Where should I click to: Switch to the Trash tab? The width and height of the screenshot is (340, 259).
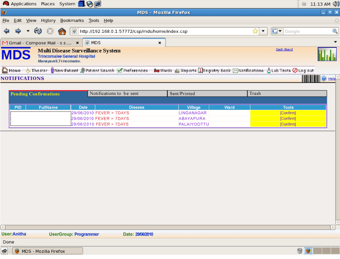click(287, 94)
